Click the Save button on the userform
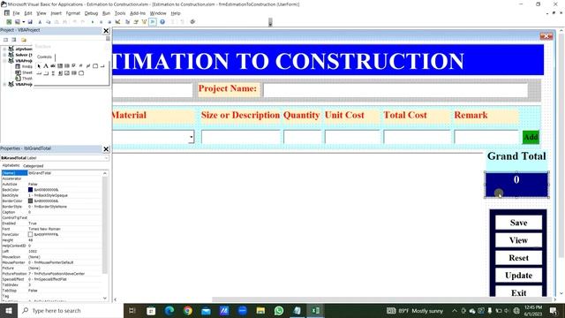This screenshot has width=565, height=318. [518, 223]
